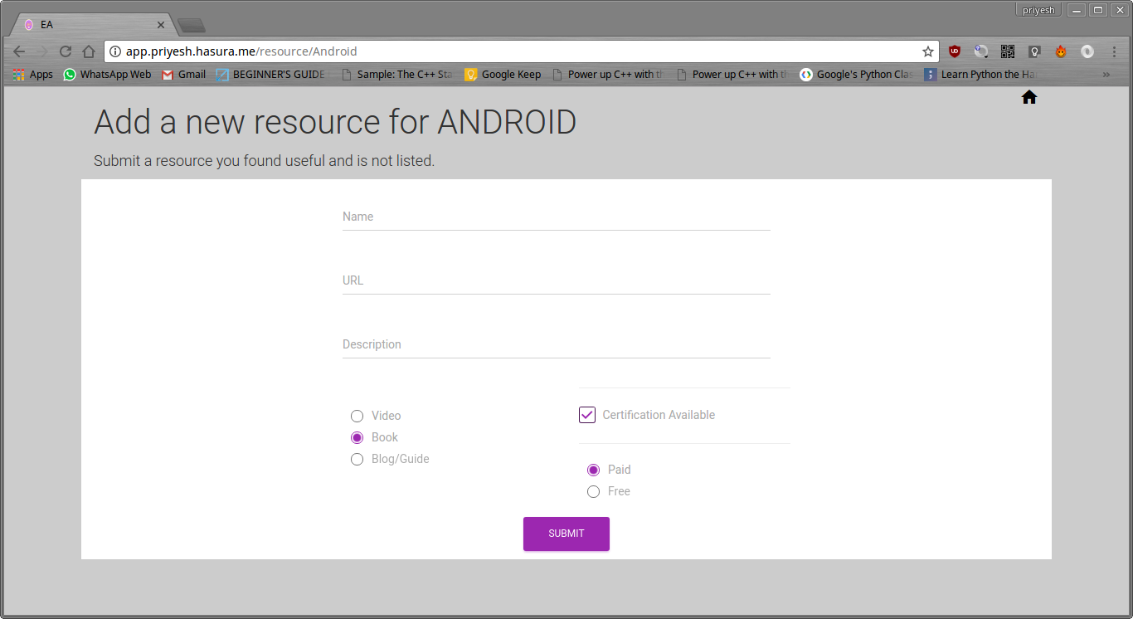Viewport: 1133px width, 619px height.
Task: Open the Google Keep bookmark
Action: pos(503,75)
